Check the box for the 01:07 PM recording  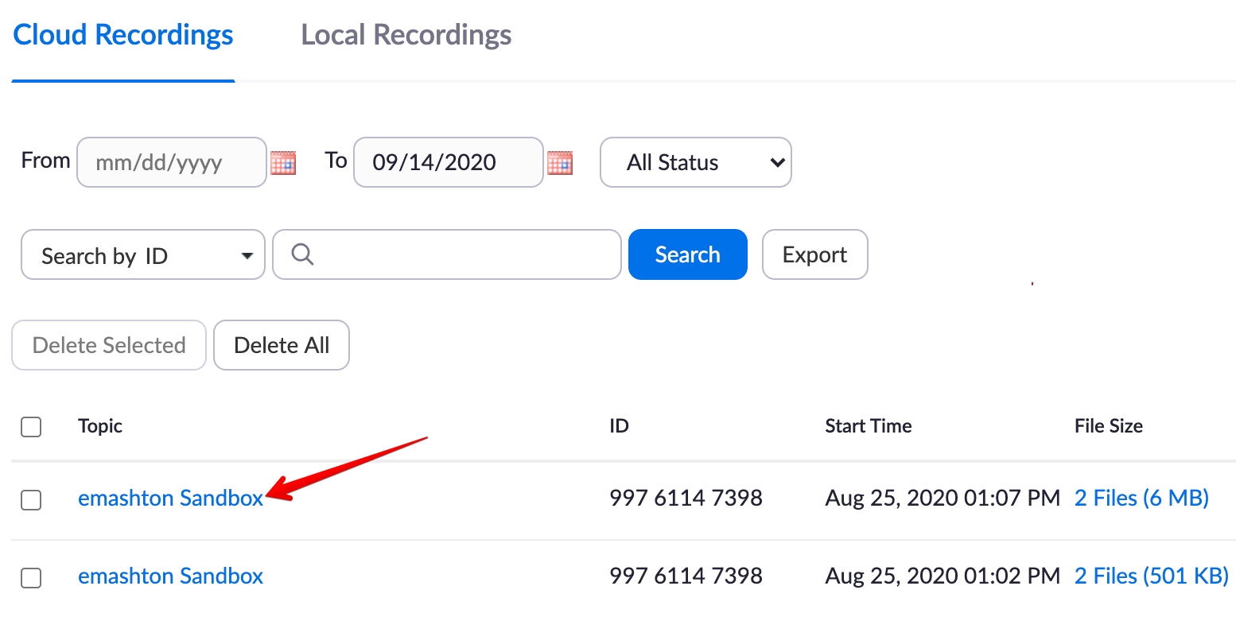tap(31, 499)
